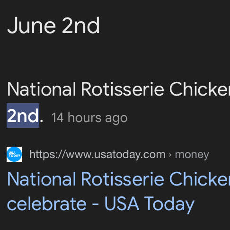Click "2nd" in the top heading
This screenshot has height=230, width=230.
tap(81, 26)
